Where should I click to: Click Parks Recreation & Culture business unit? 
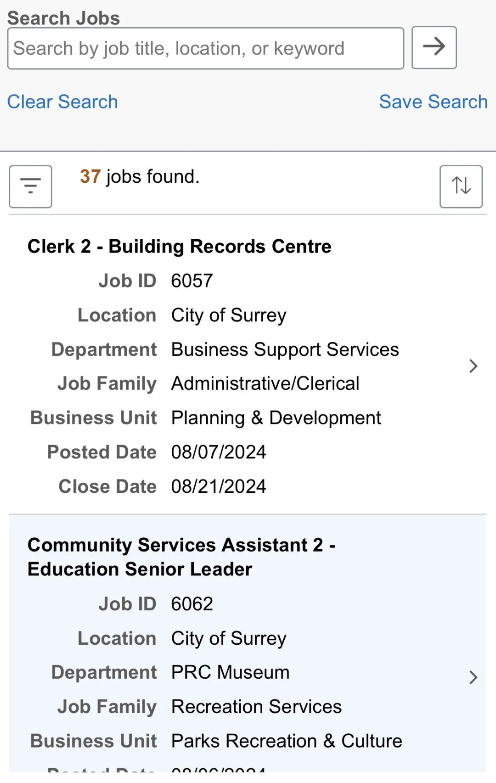tap(287, 741)
